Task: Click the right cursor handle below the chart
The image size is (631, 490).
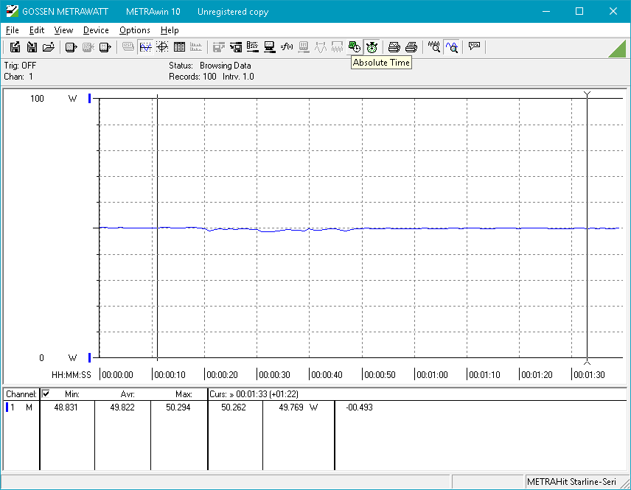Action: pos(587,362)
